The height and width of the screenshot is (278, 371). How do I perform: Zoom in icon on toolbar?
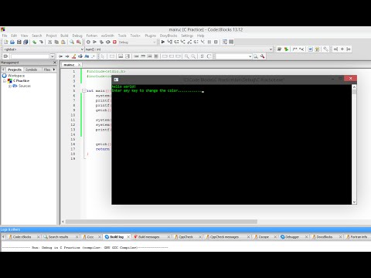(x=186, y=56)
